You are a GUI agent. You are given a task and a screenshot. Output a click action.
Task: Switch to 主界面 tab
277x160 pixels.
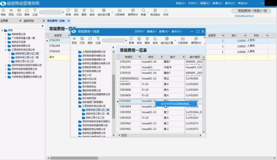4,21
